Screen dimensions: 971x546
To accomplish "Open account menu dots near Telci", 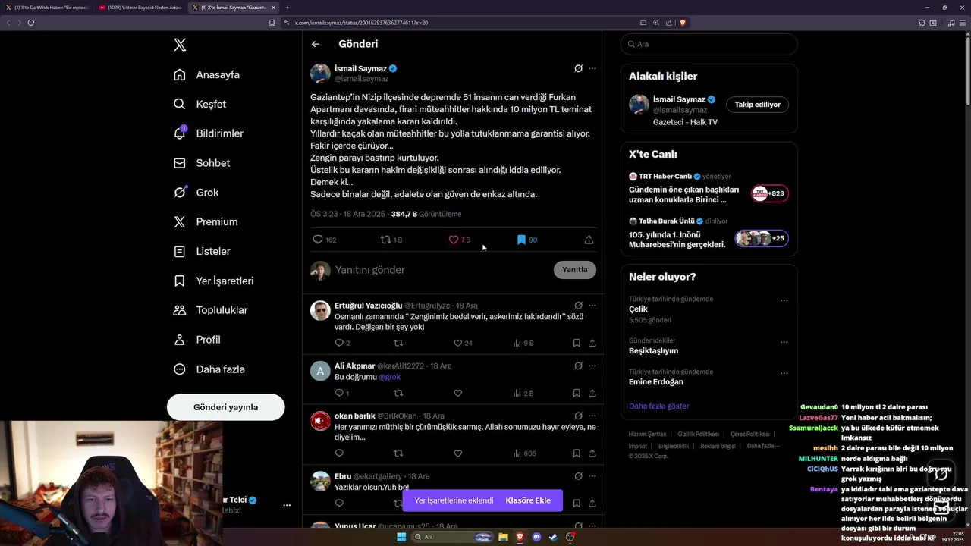I will 287,505.
